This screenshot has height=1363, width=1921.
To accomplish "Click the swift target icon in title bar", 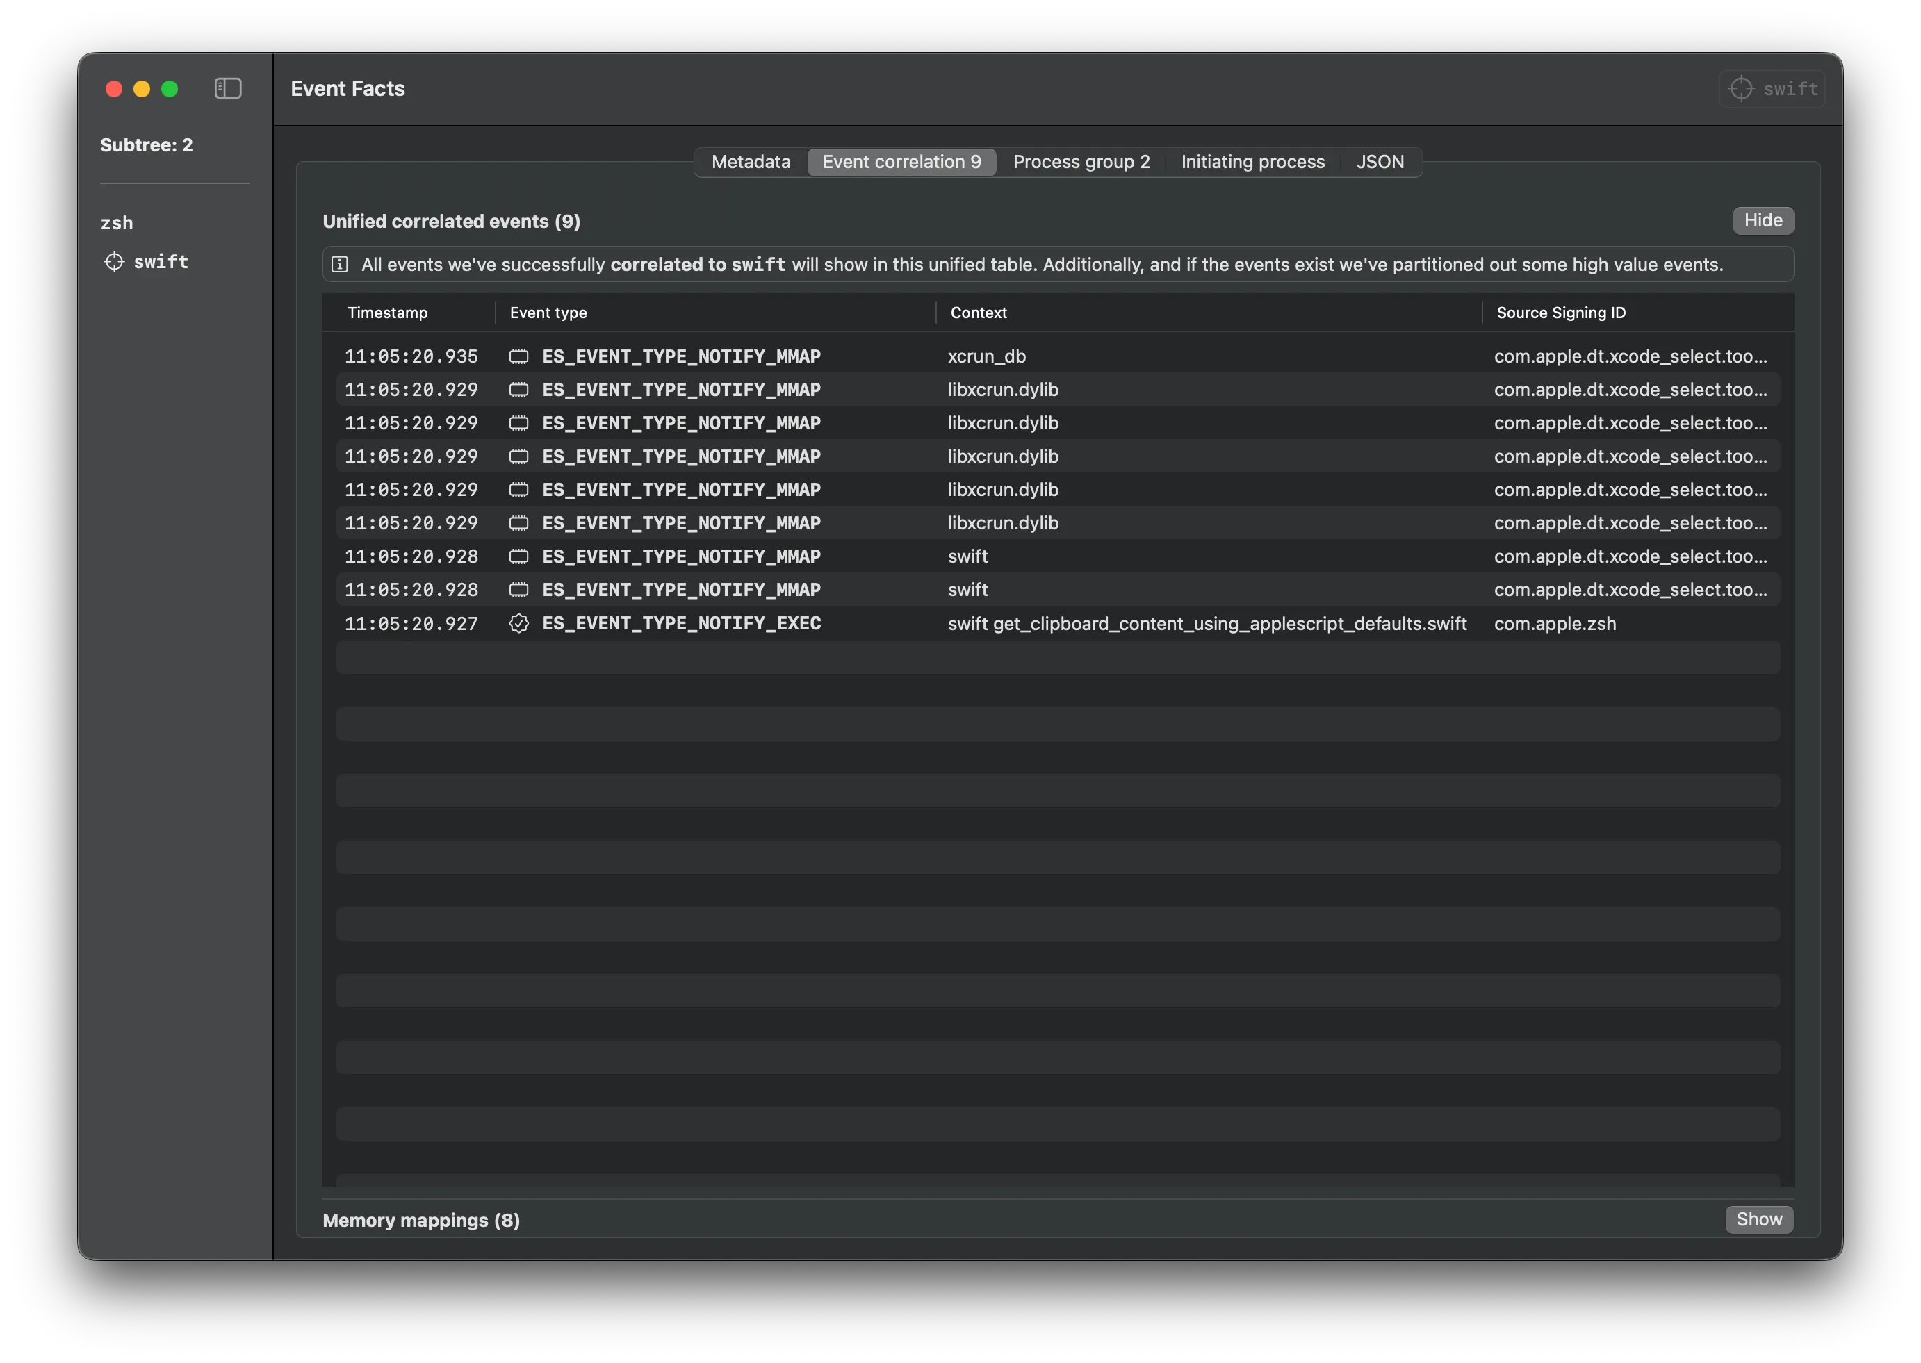I will (1741, 88).
